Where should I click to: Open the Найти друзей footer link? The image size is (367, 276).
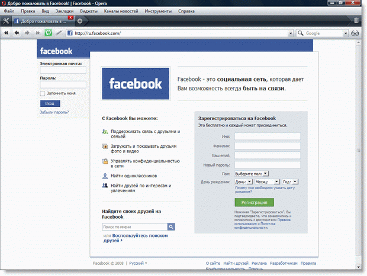236,263
